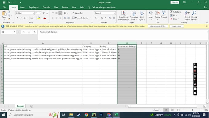Decrease font size with the smaller A icon
Image resolution: width=209 pixels, height=118 pixels.
(47, 13)
